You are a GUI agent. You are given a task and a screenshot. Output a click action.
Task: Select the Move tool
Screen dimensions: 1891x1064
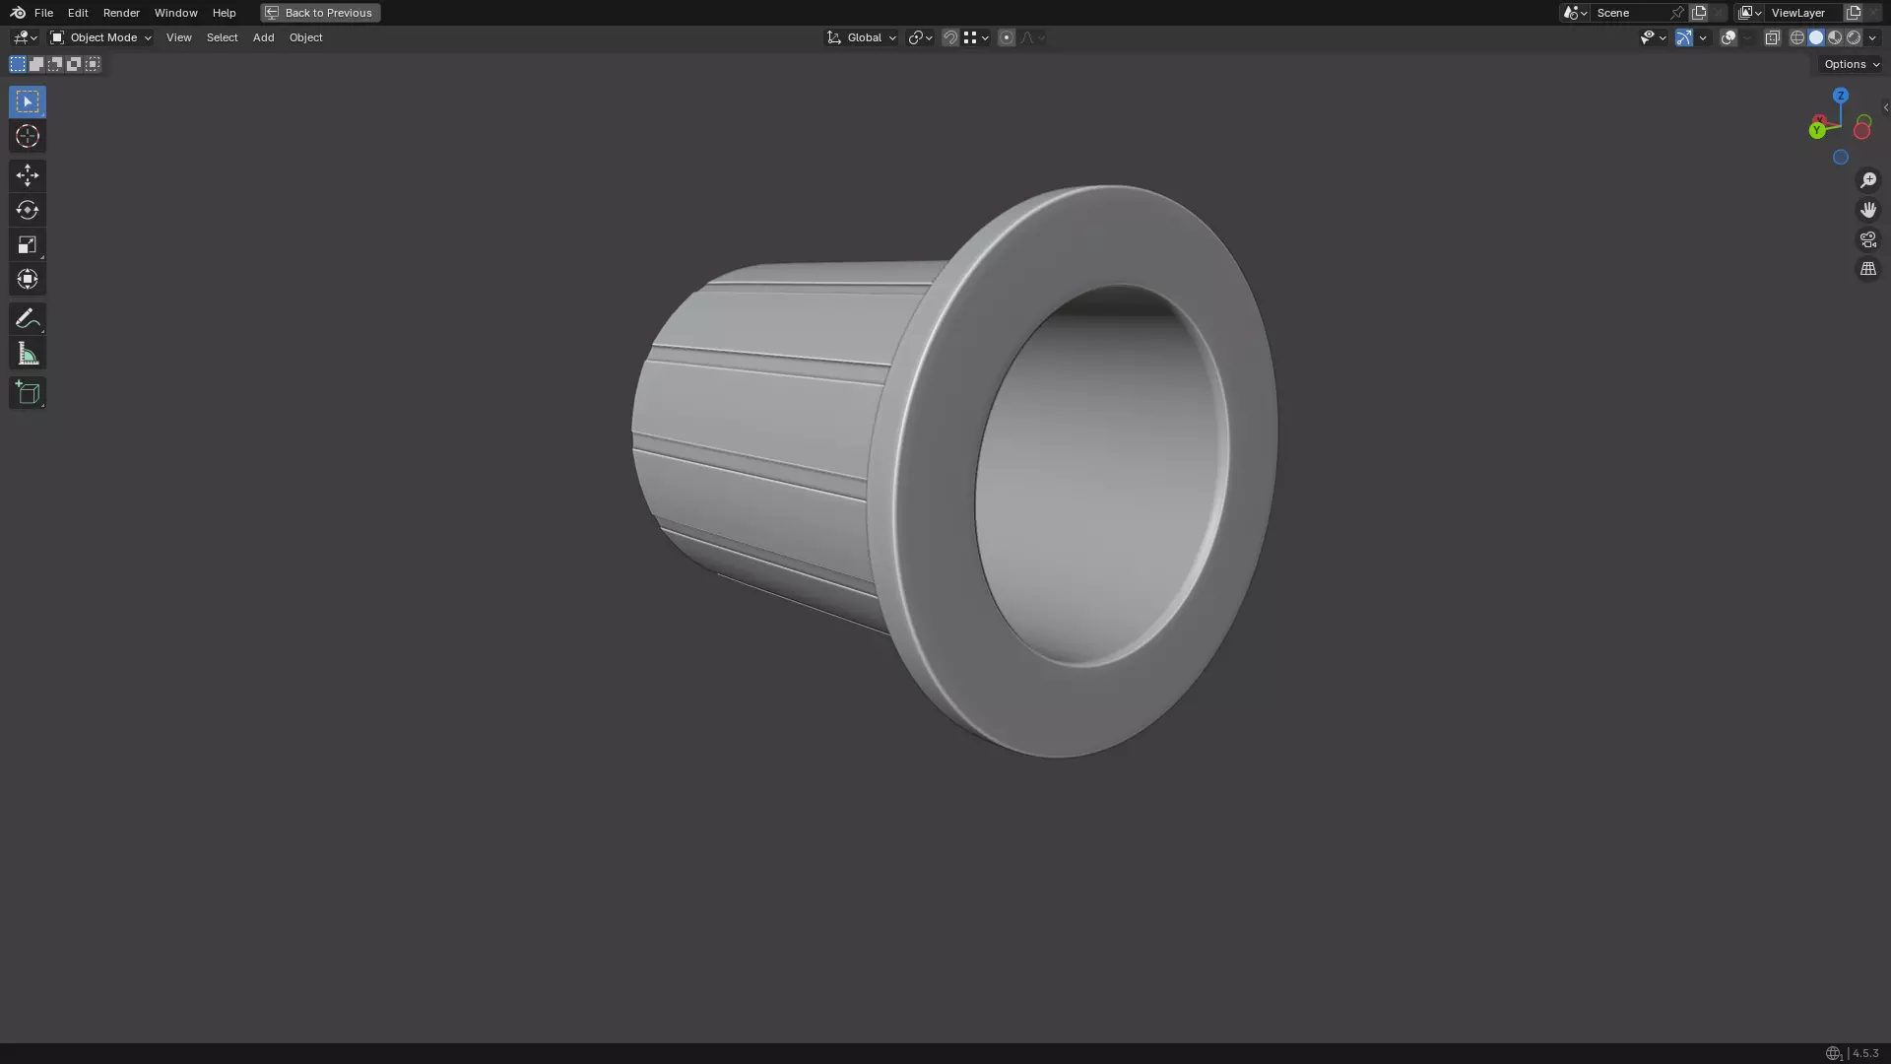[28, 175]
